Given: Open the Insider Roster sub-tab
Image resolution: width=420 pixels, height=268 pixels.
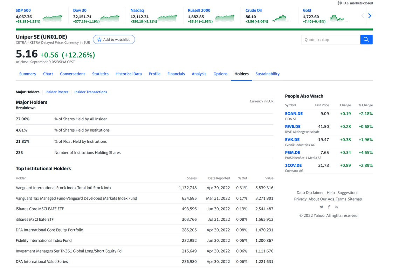Looking at the screenshot, I should (x=57, y=92).
